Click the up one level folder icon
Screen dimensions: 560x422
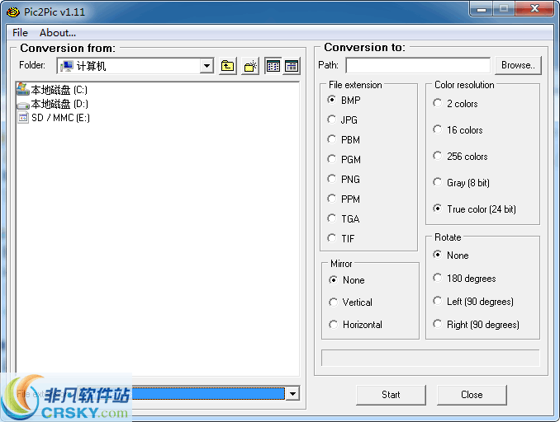point(228,66)
